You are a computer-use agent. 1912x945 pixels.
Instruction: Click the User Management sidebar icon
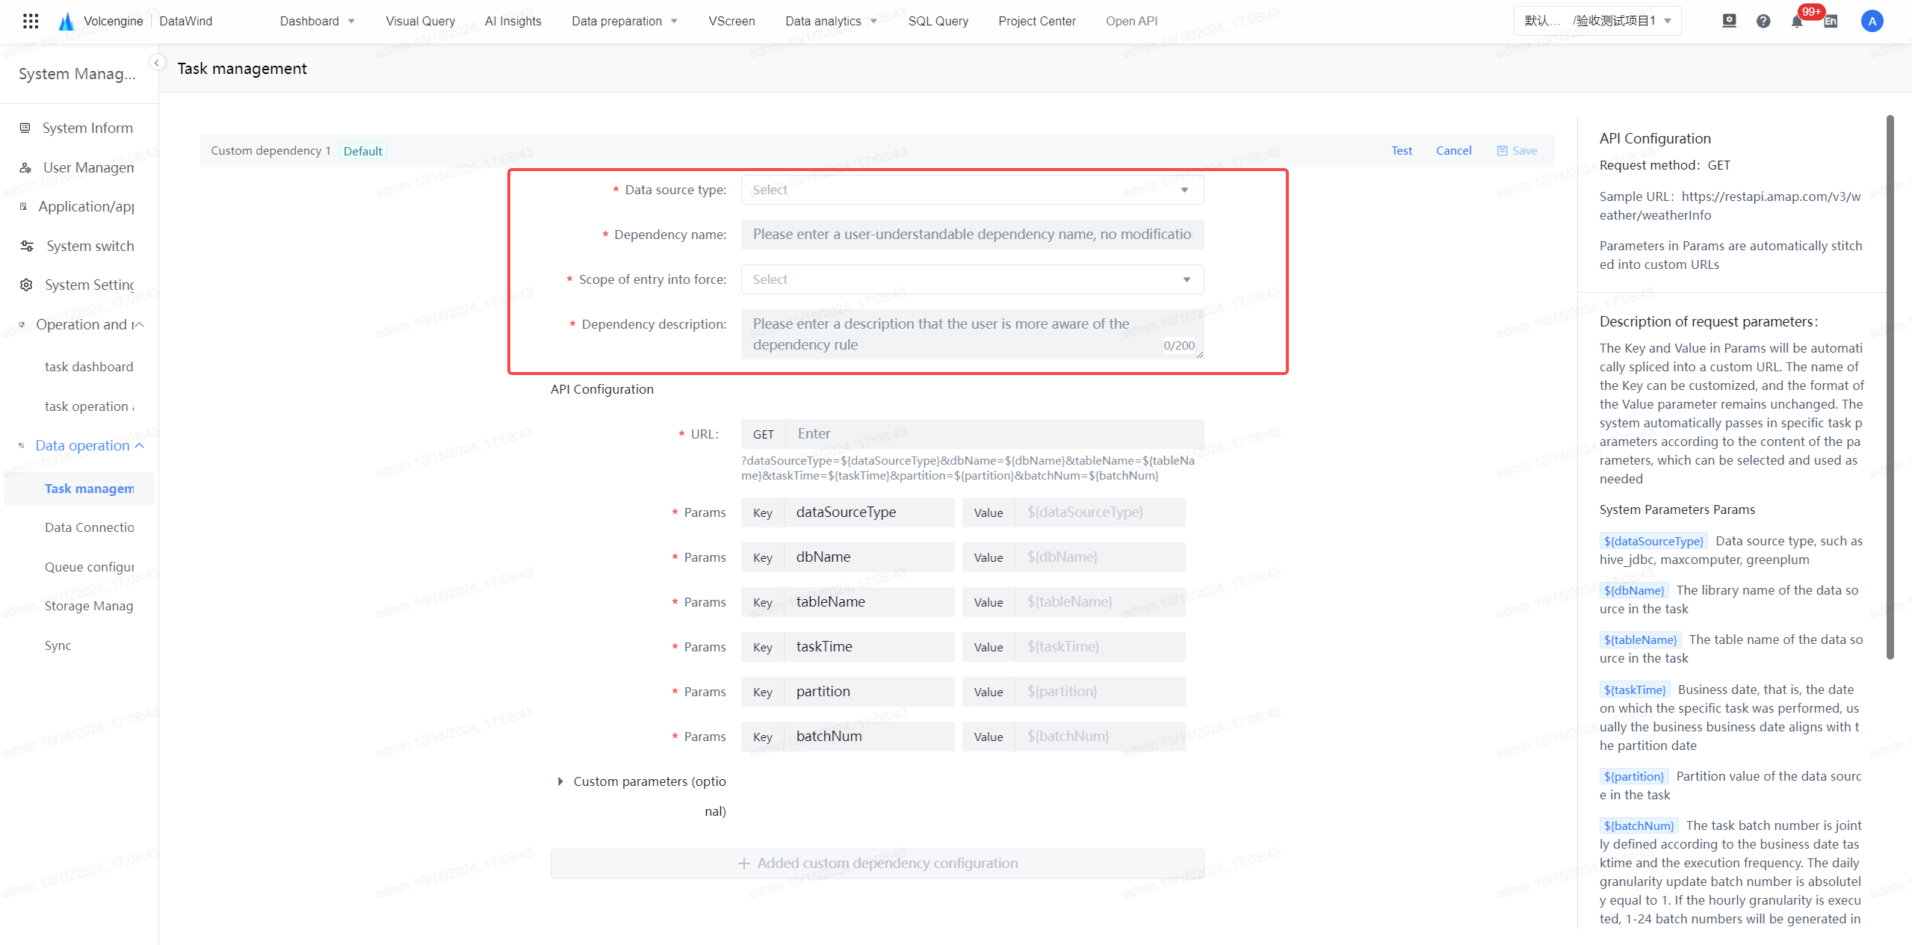tap(25, 167)
